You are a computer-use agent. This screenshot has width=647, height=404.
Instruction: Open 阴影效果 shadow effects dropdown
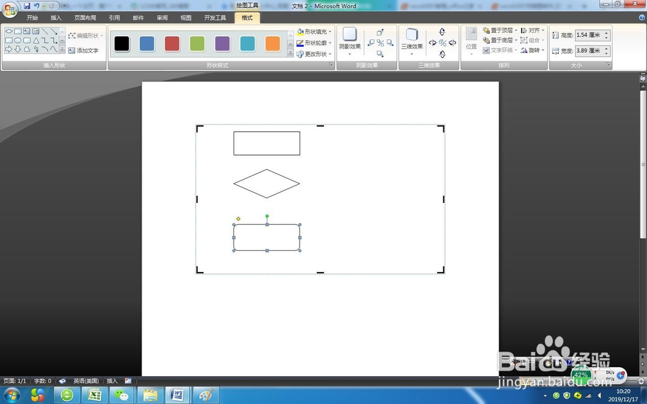pos(350,41)
